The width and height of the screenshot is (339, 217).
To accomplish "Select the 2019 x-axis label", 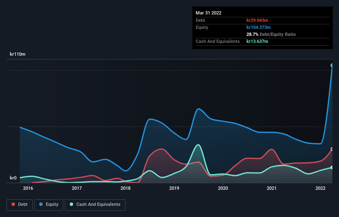I will pyautogui.click(x=174, y=188).
